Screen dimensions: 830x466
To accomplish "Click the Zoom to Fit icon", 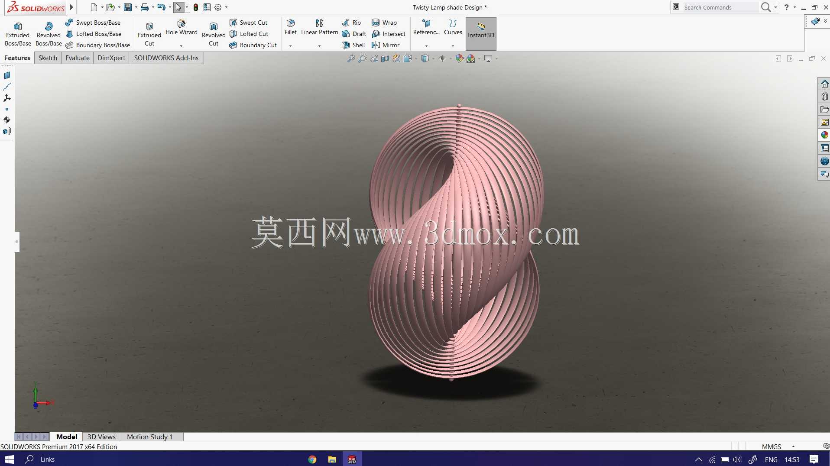I will [351, 58].
